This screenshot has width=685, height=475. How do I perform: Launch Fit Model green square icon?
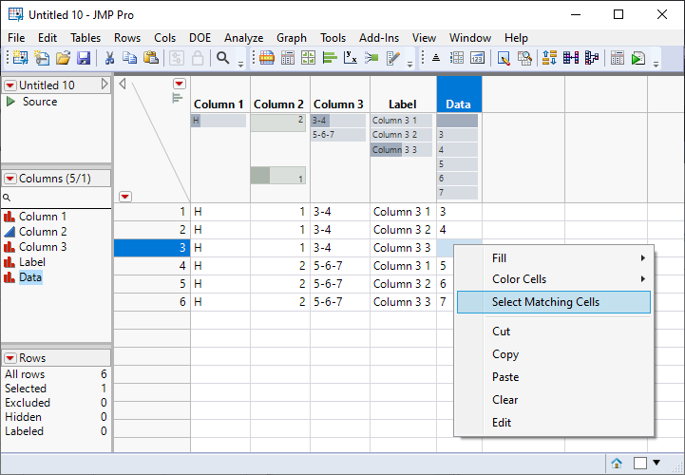coord(371,58)
